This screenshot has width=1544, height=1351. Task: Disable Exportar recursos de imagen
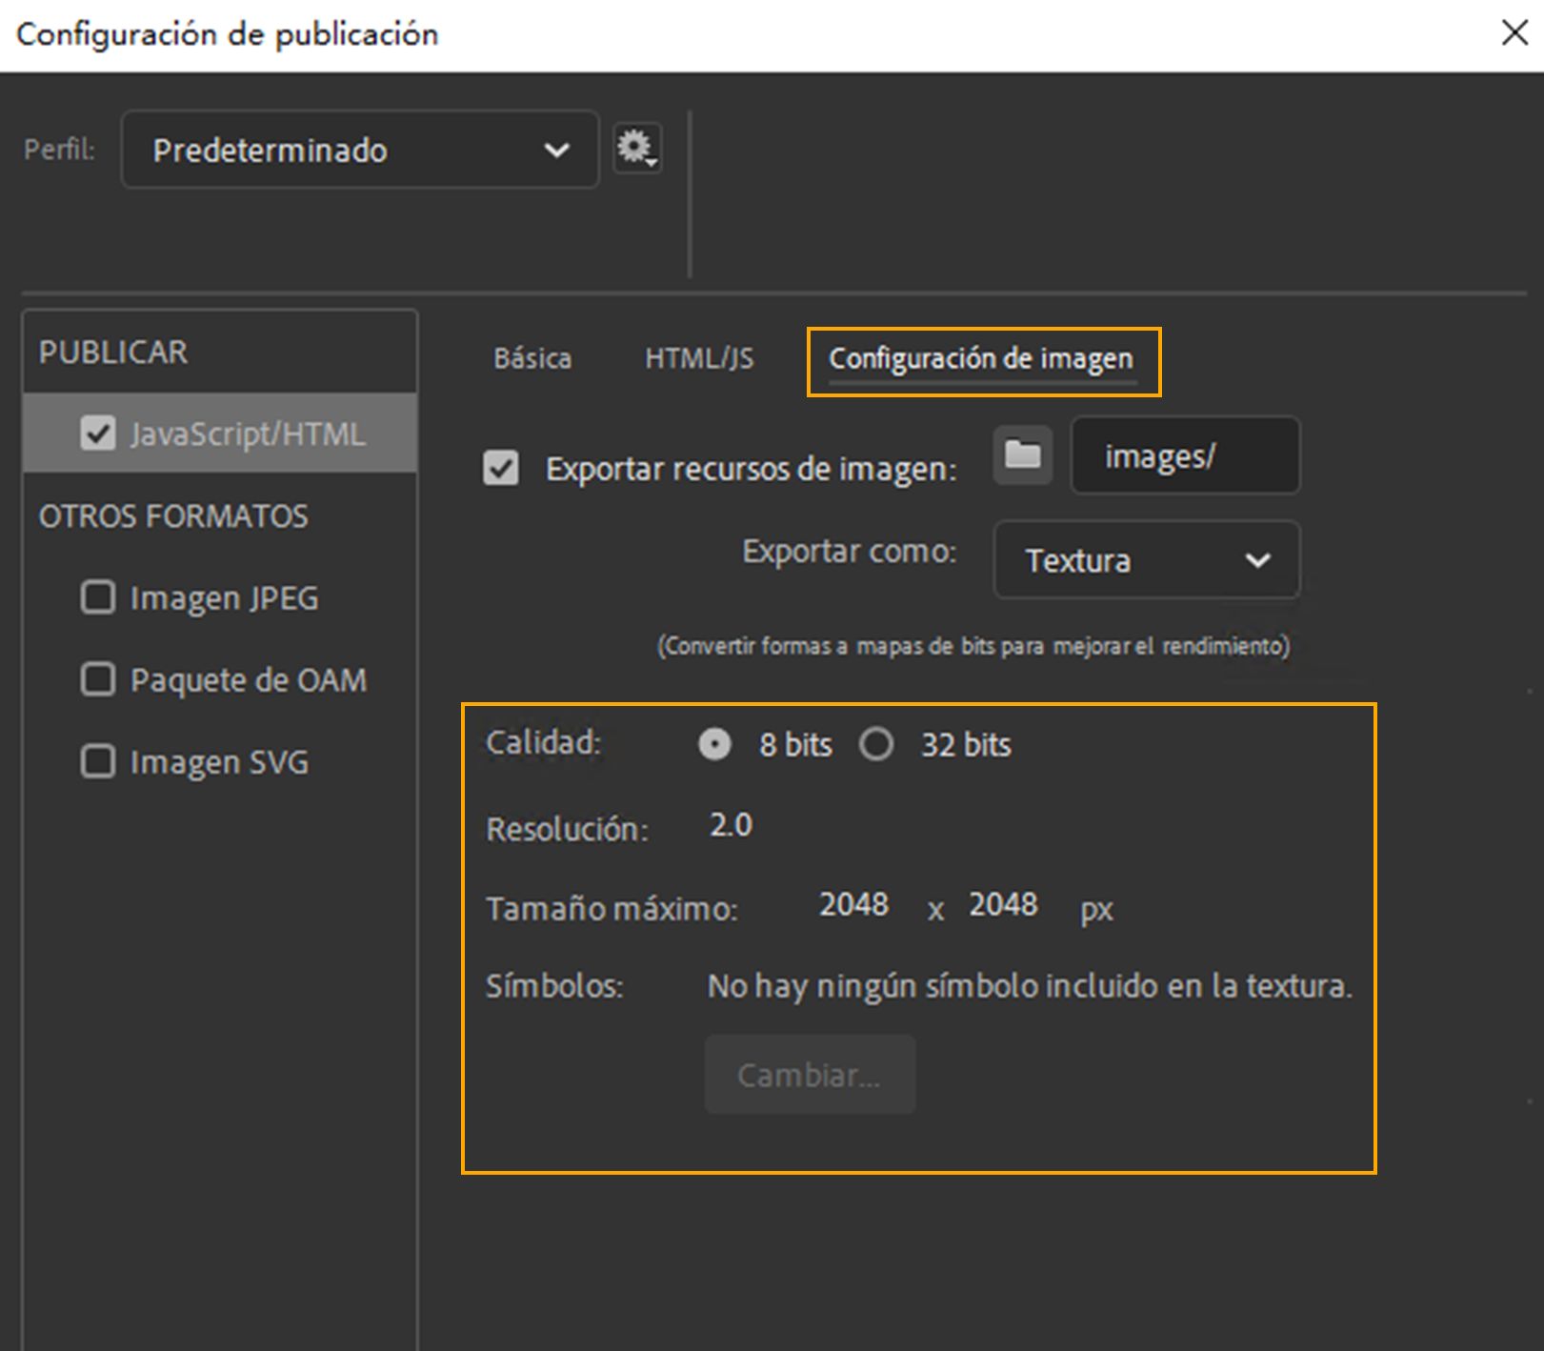(x=501, y=468)
